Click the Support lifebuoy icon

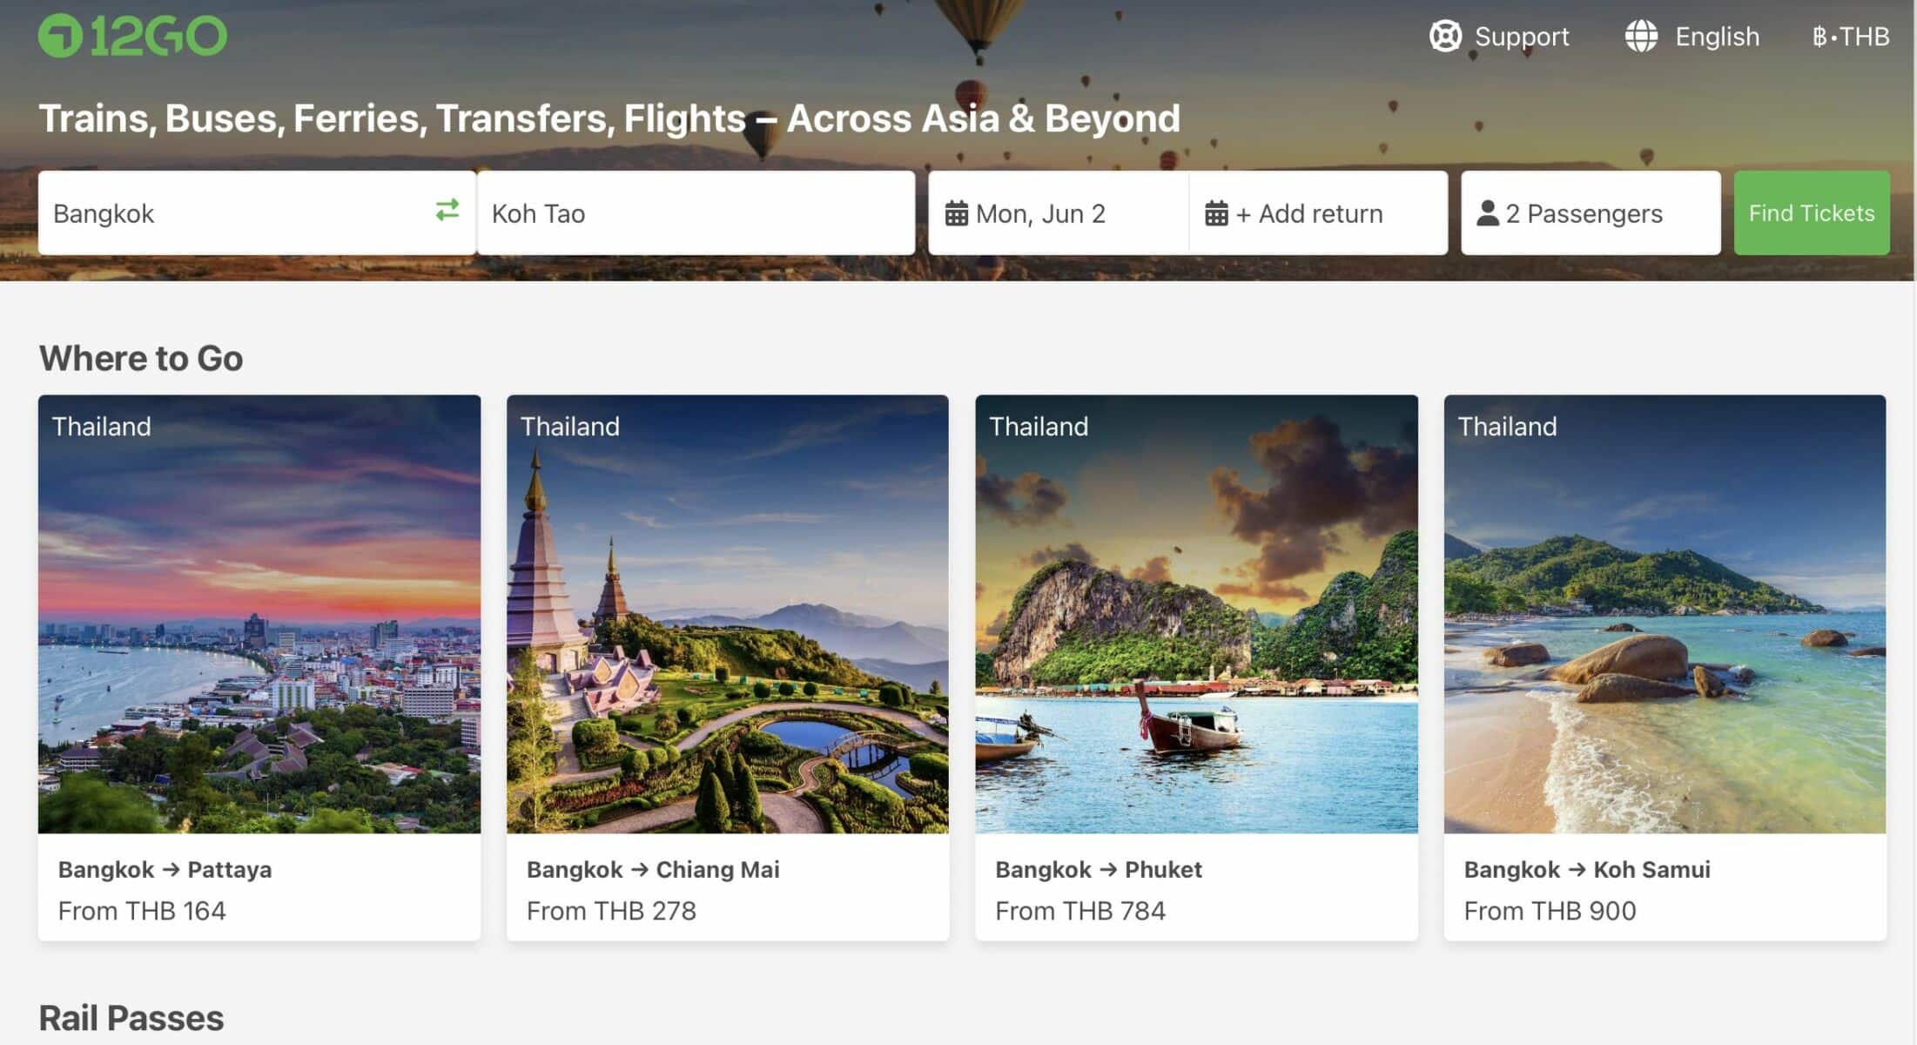click(x=1445, y=37)
